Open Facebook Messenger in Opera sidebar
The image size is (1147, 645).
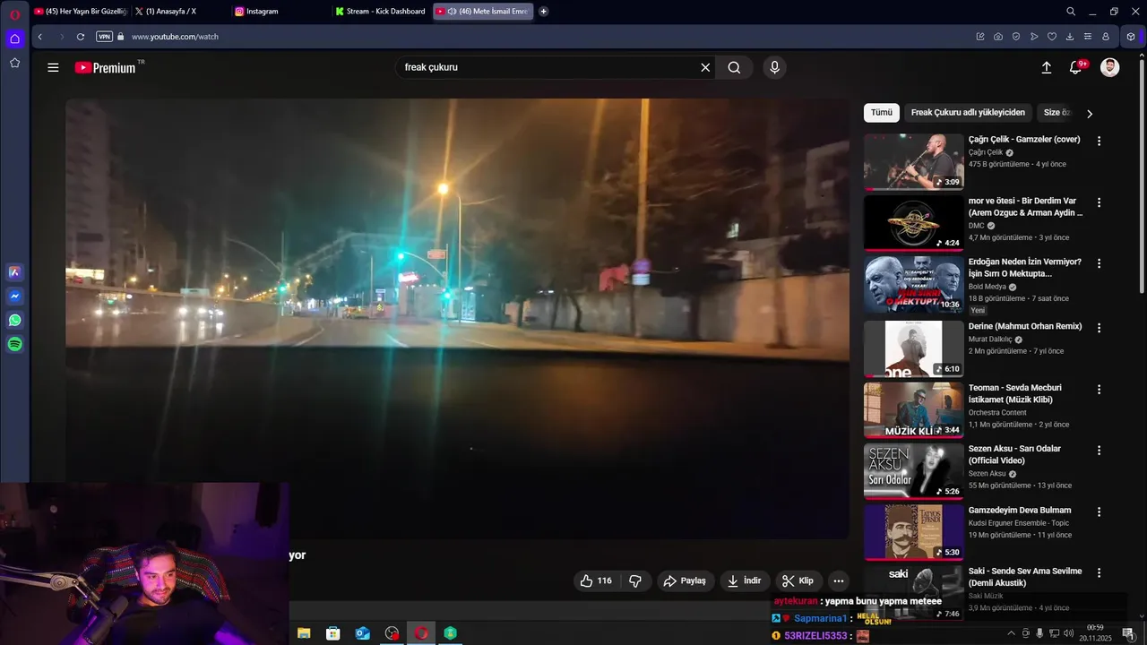pyautogui.click(x=14, y=296)
